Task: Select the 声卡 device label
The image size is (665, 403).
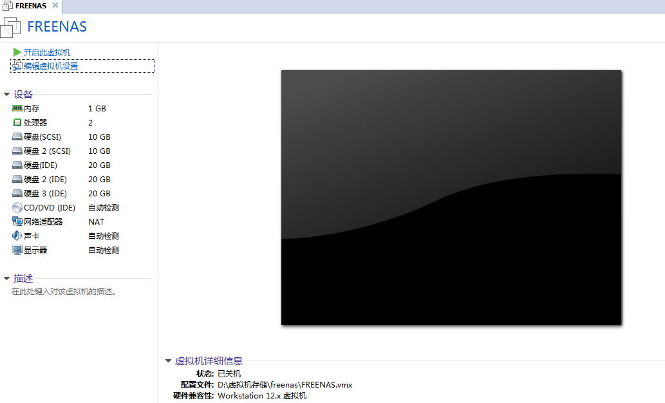Action: point(32,236)
